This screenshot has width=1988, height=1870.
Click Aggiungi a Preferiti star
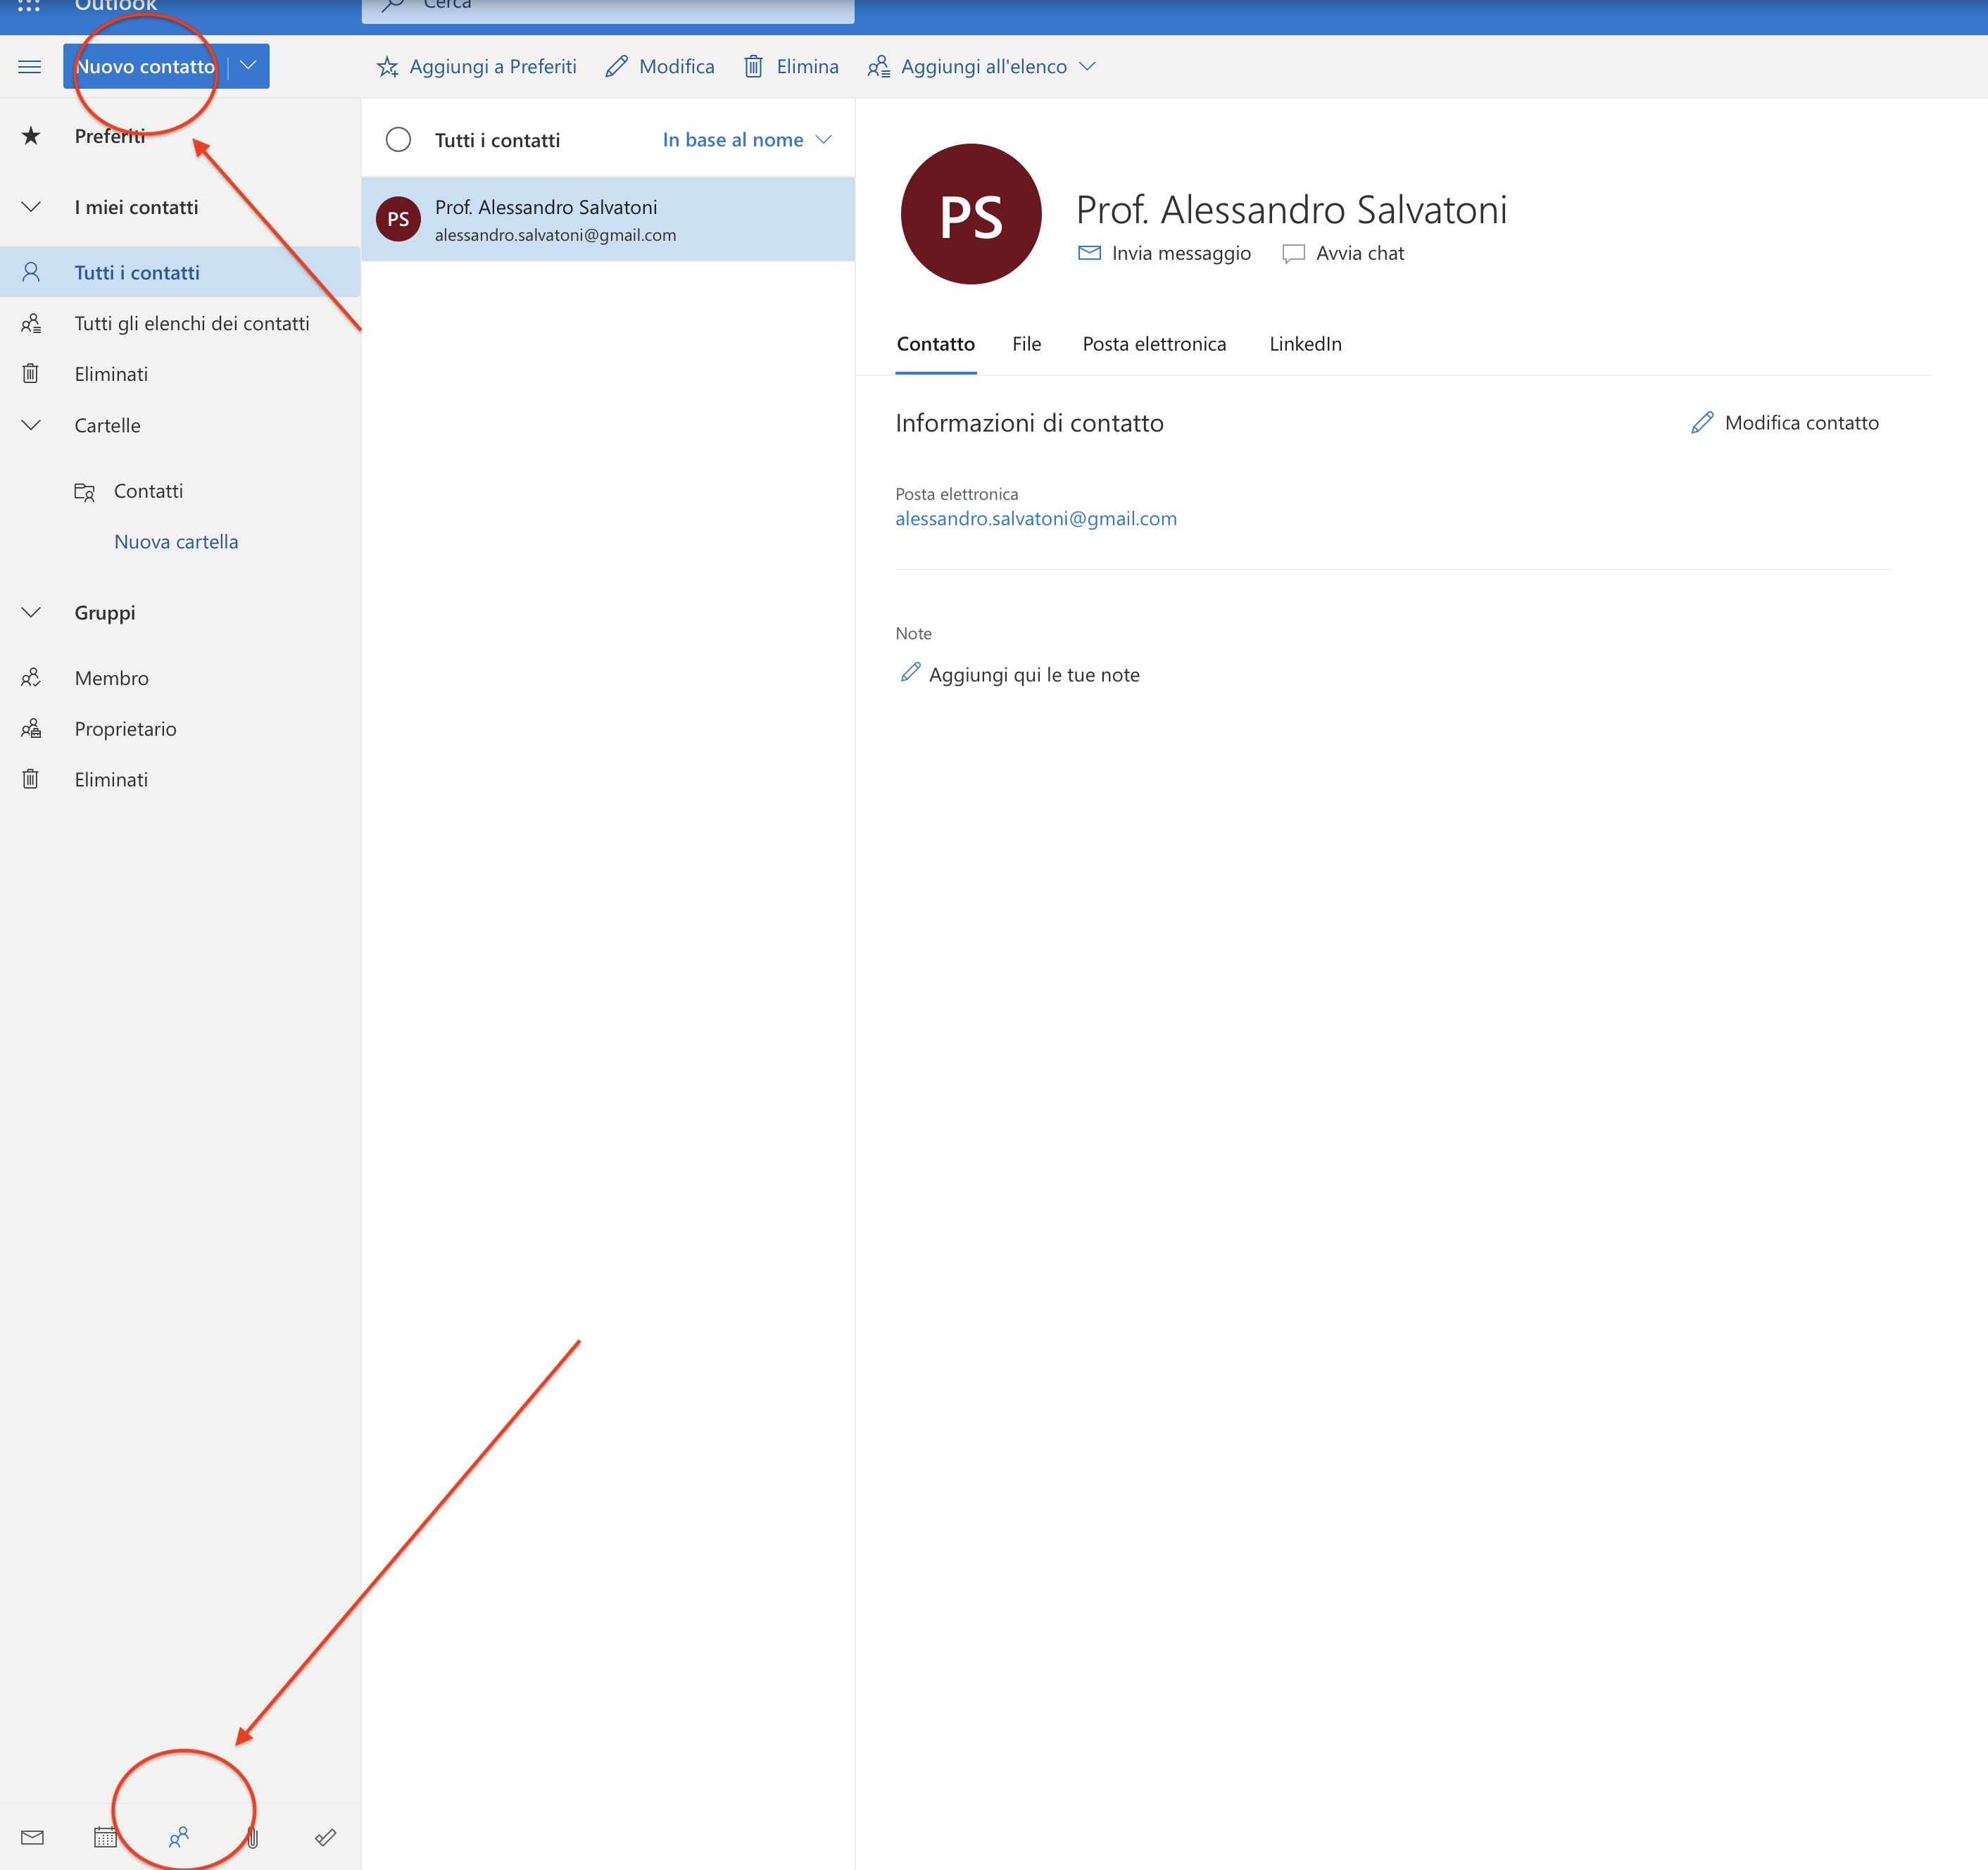tap(476, 66)
